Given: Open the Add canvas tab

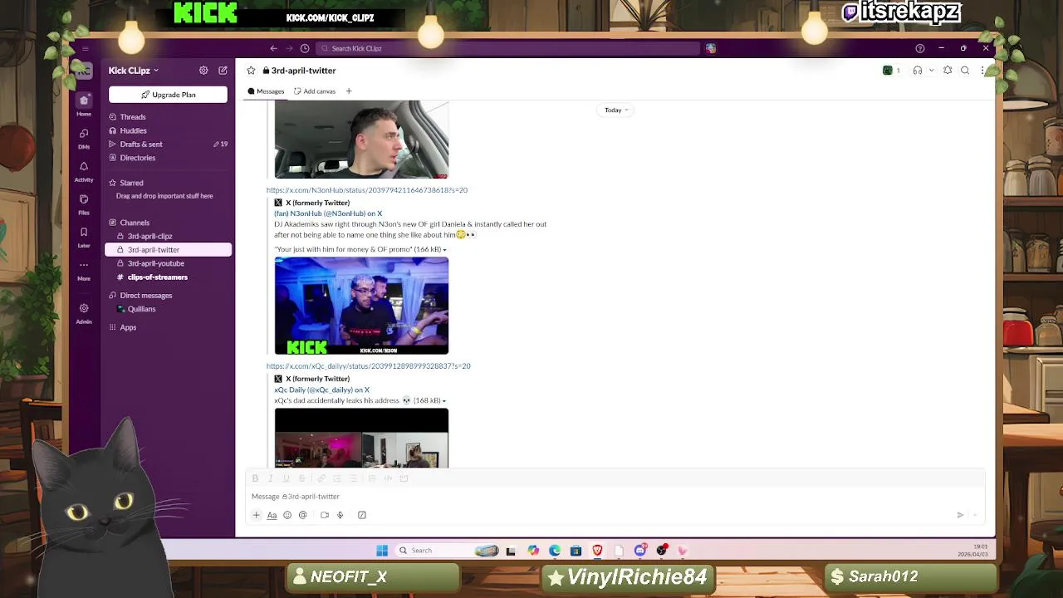Looking at the screenshot, I should click(315, 91).
